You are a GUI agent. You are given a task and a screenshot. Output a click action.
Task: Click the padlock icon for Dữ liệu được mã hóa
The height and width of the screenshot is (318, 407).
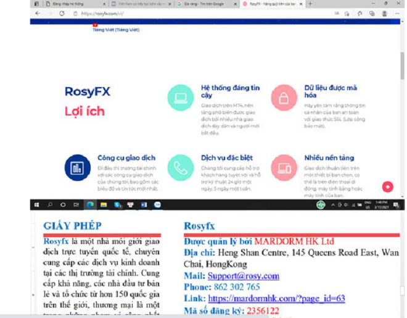[x=284, y=98]
